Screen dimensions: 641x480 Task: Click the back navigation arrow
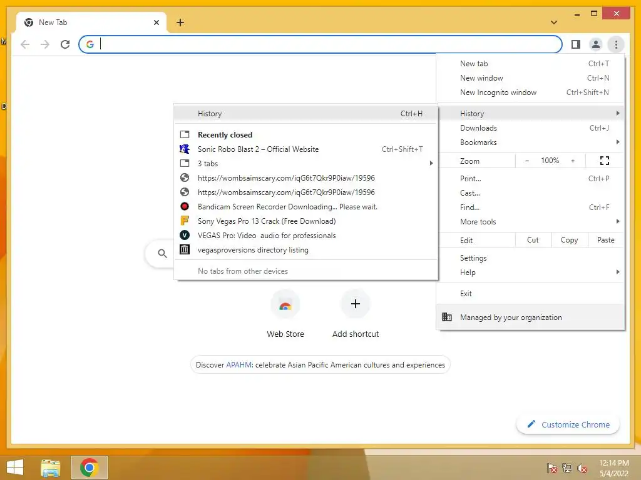coord(25,44)
